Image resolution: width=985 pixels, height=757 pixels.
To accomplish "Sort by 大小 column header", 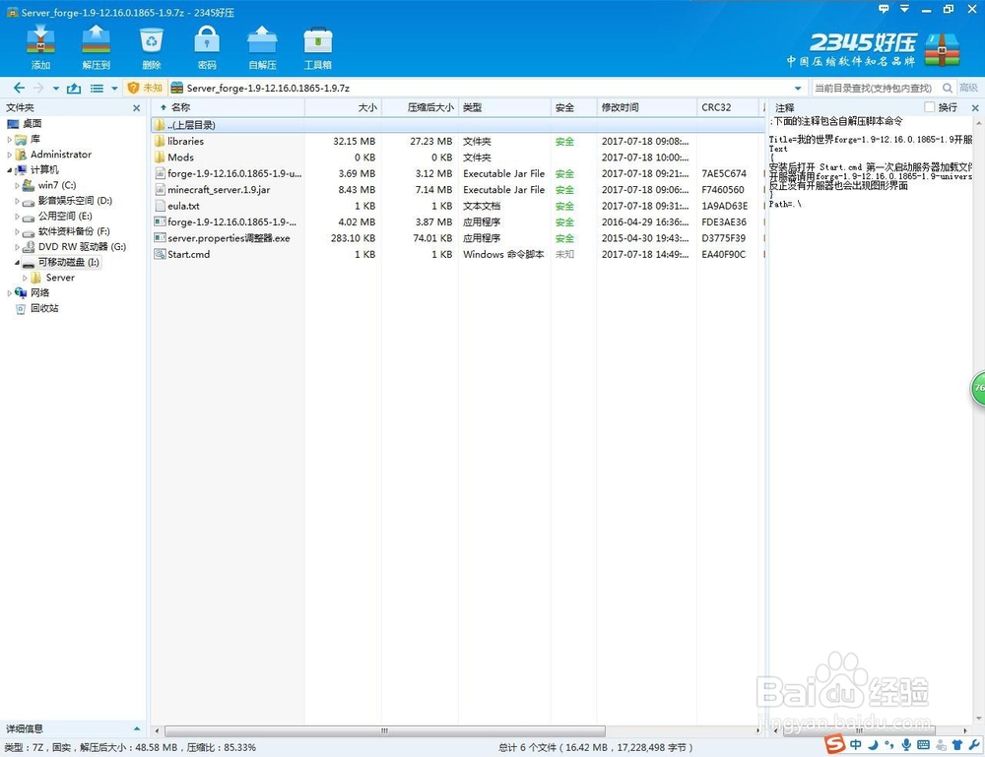I will pyautogui.click(x=343, y=107).
